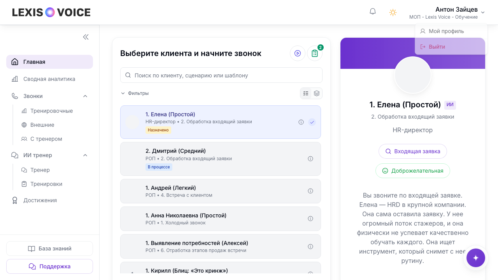
Task: Select client 1. Андрей (Легкий)
Action: pyautogui.click(x=221, y=191)
